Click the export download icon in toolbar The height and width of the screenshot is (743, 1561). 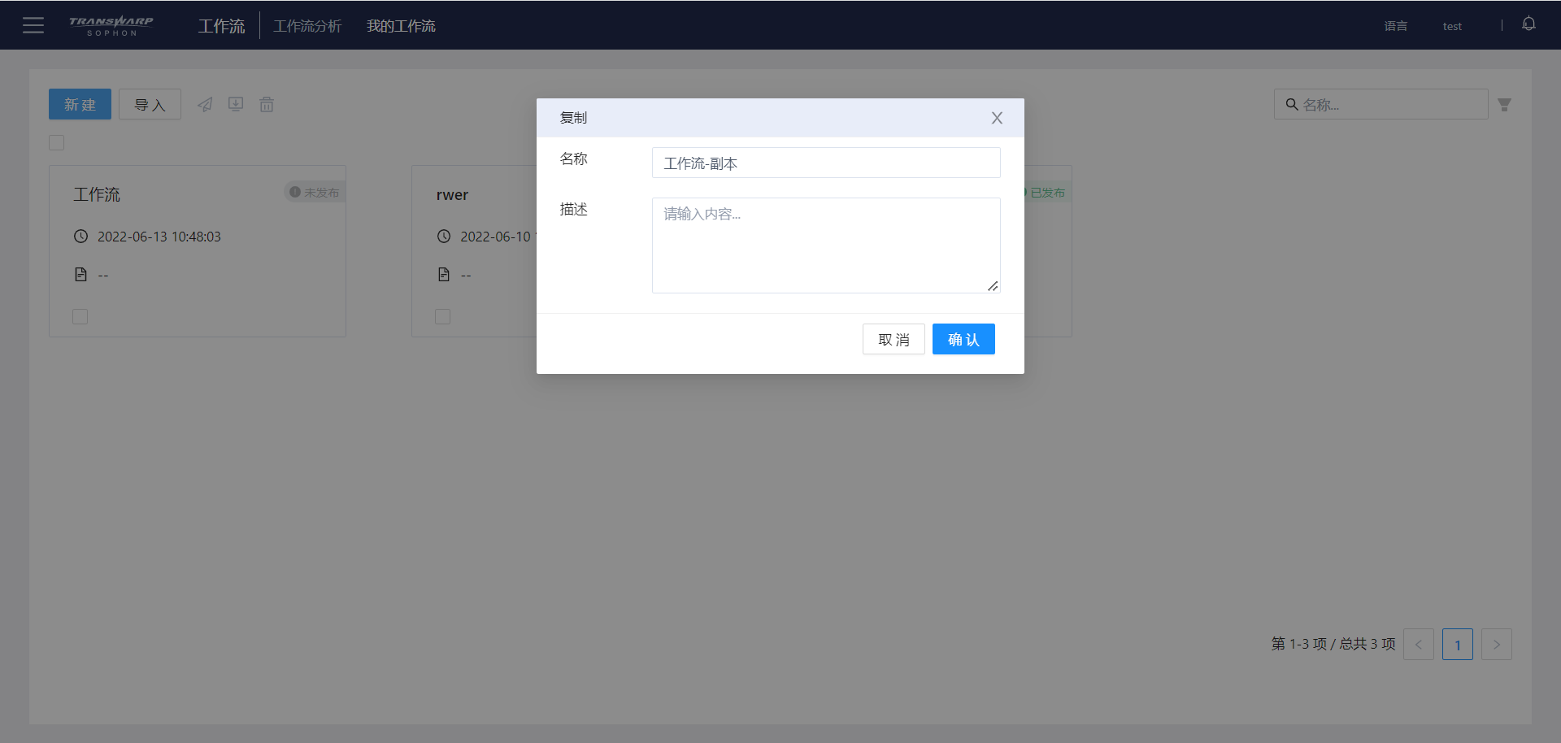click(x=236, y=104)
